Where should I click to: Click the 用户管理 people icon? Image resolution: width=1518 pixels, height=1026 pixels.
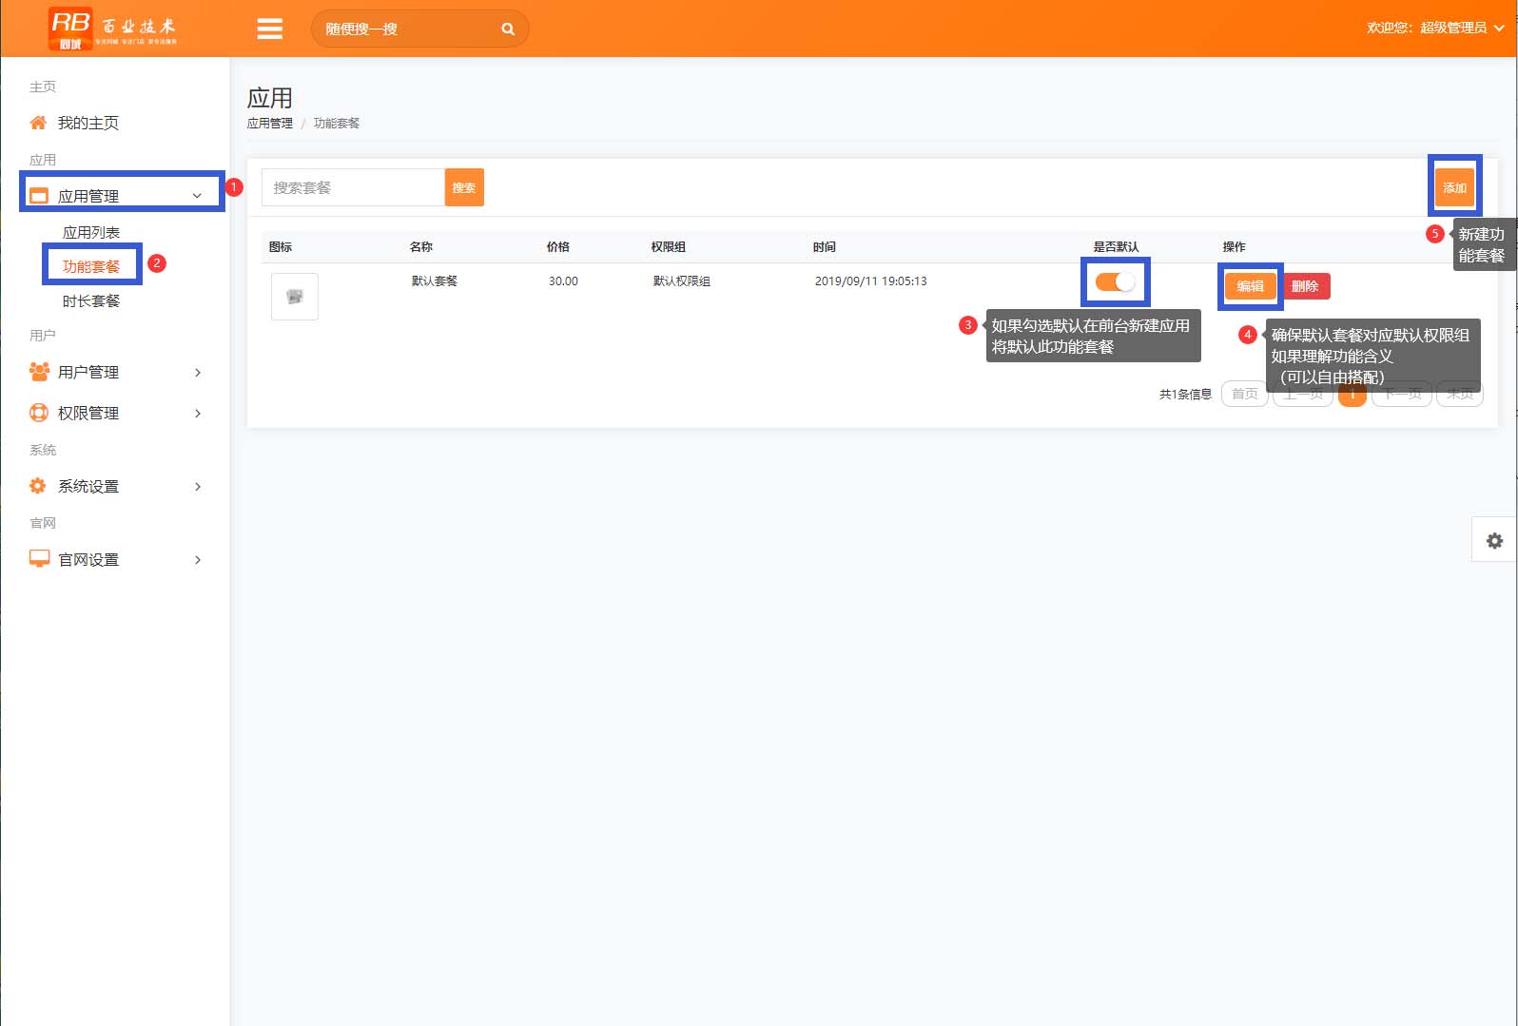pos(39,372)
